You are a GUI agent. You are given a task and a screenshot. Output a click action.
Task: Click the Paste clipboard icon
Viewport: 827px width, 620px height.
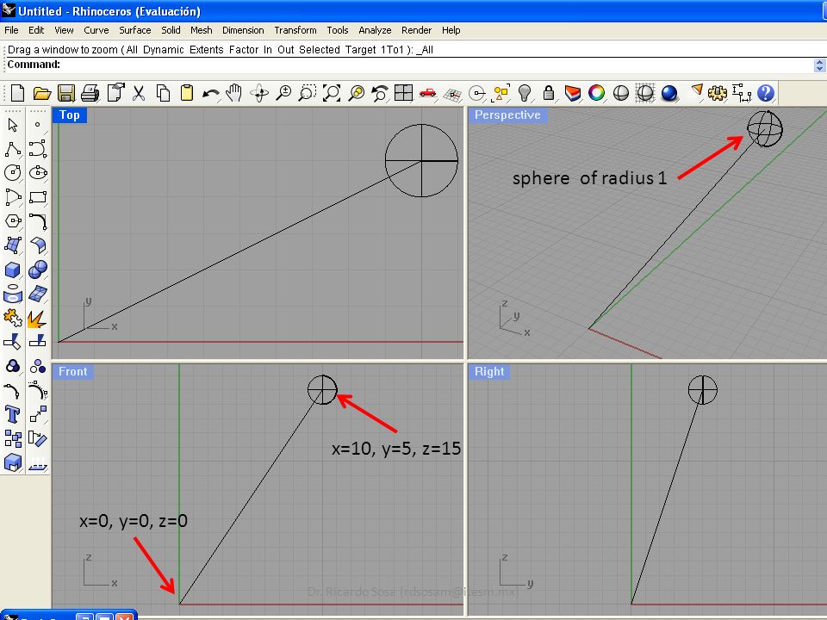[187, 93]
